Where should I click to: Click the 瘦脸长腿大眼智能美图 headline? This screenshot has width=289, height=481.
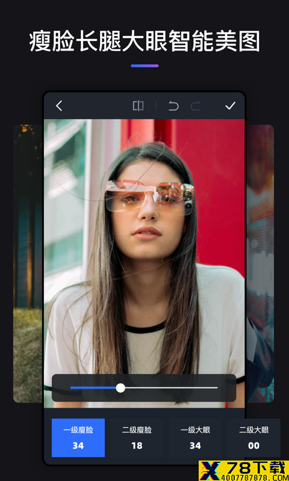click(x=144, y=41)
